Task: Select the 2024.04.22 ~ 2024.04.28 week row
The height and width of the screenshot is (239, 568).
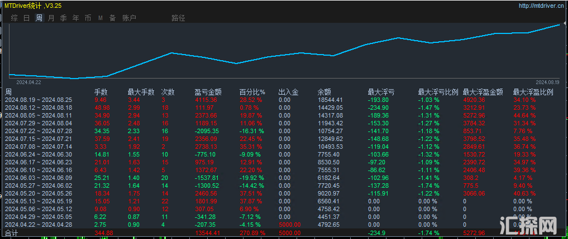Action: click(x=39, y=225)
